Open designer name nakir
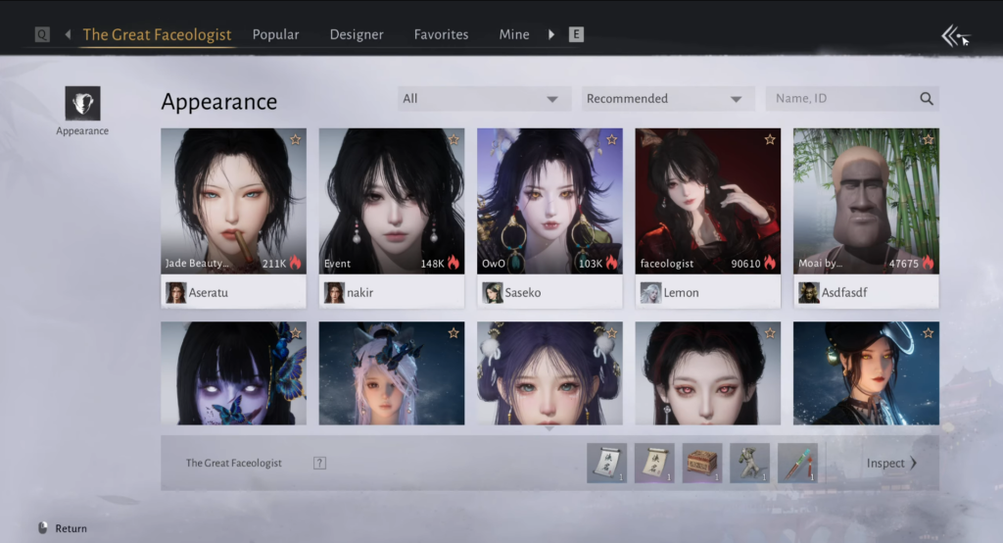The height and width of the screenshot is (543, 1003). [x=360, y=293]
